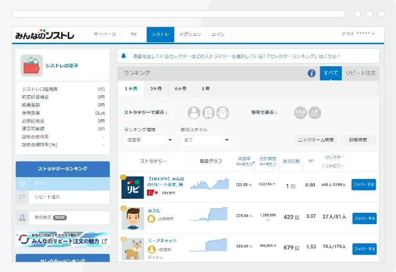Toggle the すべて view in the ranking panel
The width and height of the screenshot is (396, 272).
pos(331,73)
